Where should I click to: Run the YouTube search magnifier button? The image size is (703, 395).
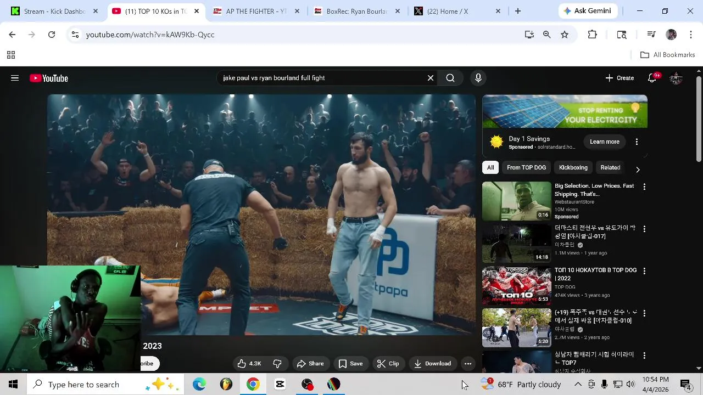point(450,78)
